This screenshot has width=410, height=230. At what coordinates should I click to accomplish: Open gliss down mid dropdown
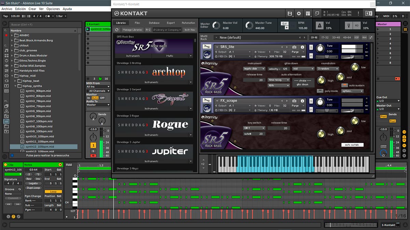coord(303,69)
